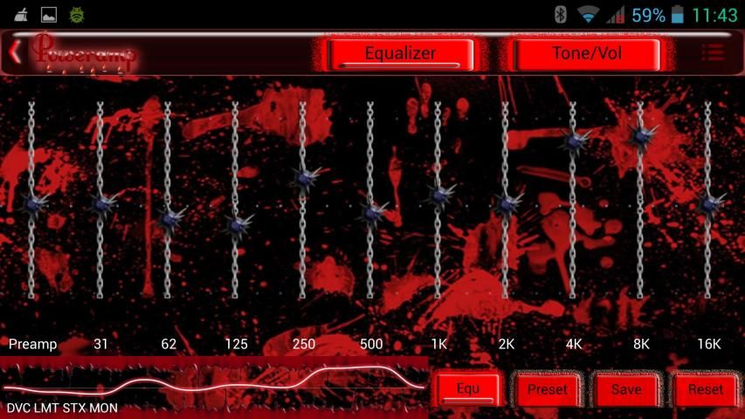The height and width of the screenshot is (419, 745).
Task: Click the 4K band slider knob
Action: coord(573,140)
